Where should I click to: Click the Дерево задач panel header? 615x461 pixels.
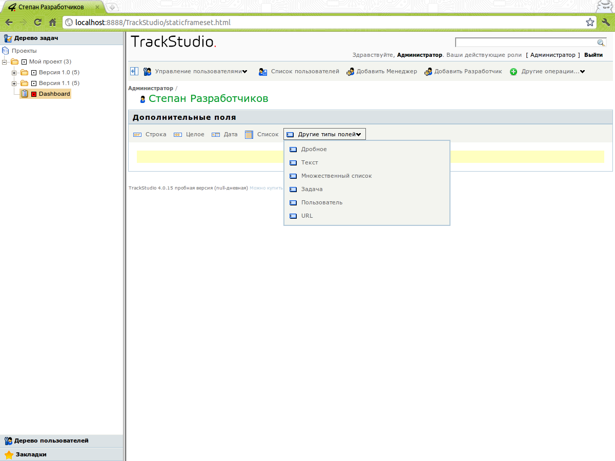[61, 38]
